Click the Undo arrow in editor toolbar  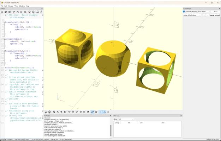pos(14,12)
